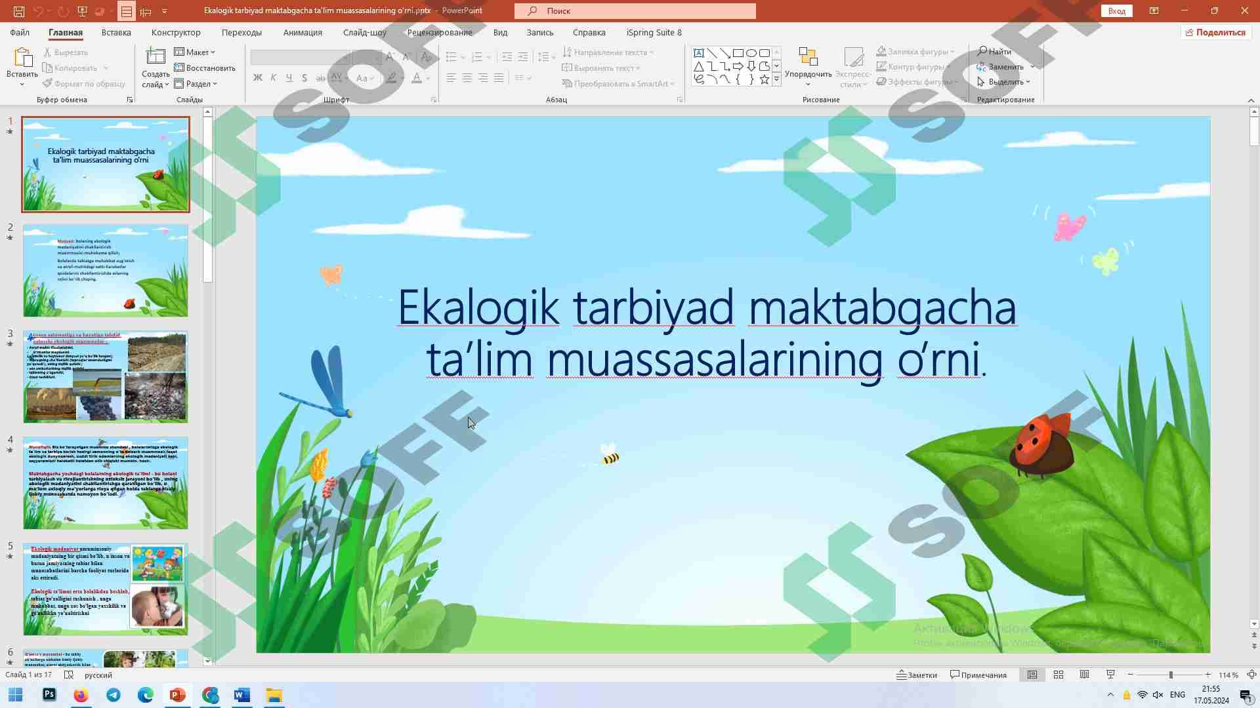The image size is (1260, 708).
Task: Click the Save icon in quick access toolbar
Action: [18, 10]
